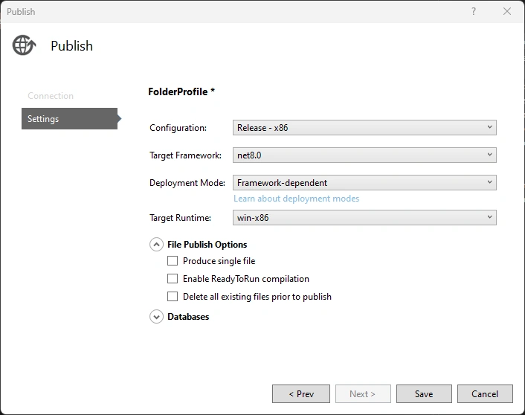Viewport: 525px width, 415px height.
Task: Collapse the File Publish Options chevron
Action: tap(156, 245)
